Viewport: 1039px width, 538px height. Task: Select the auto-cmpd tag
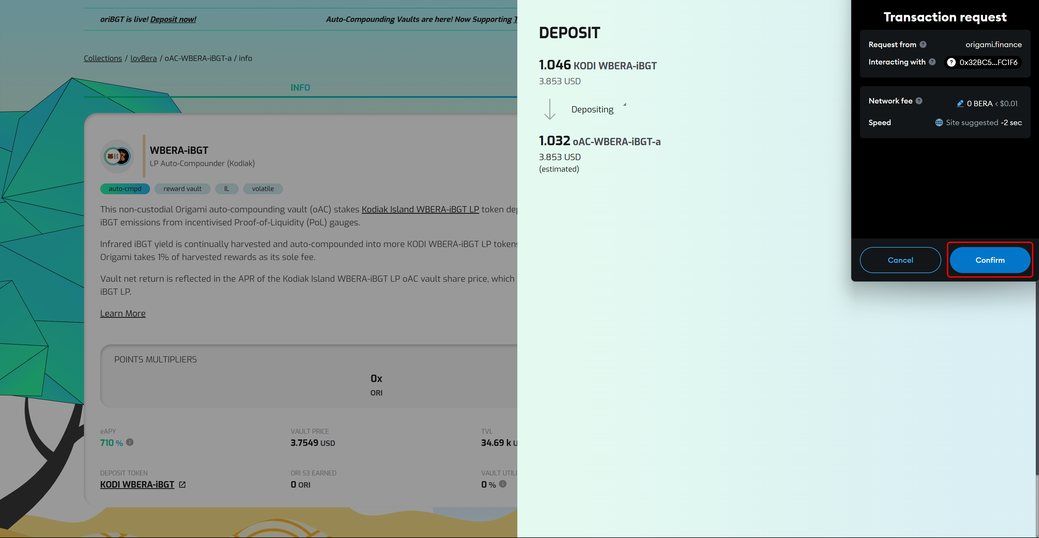125,189
